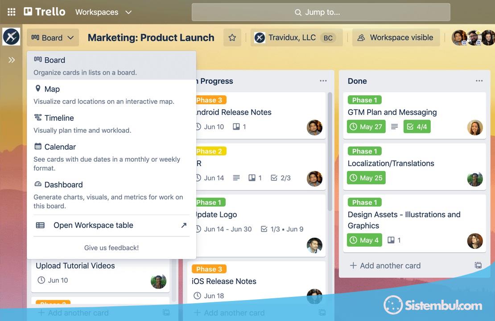Click member avatar on Android Release Notes card
The height and width of the screenshot is (321, 495).
[x=314, y=127]
